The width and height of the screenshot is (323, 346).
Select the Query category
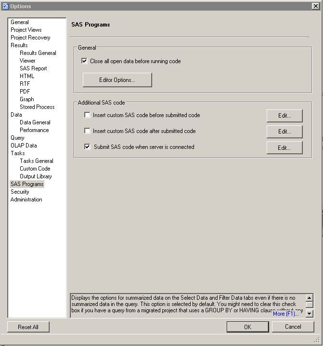(x=17, y=138)
